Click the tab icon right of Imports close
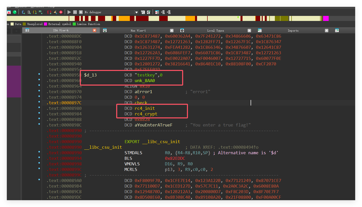 point(337,30)
